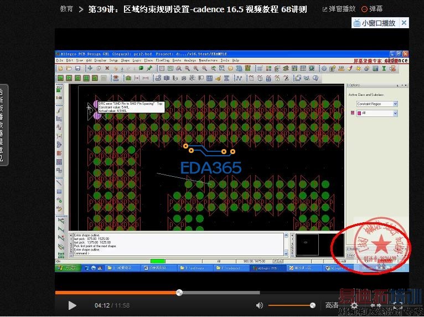
Task: Click the Options panel title
Action: click(354, 85)
